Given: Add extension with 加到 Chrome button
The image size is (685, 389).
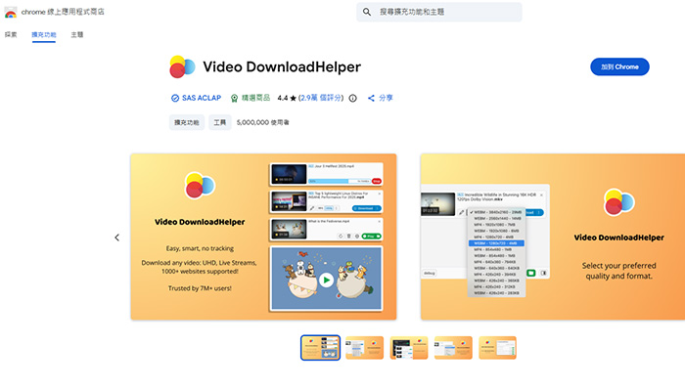Looking at the screenshot, I should click(619, 66).
